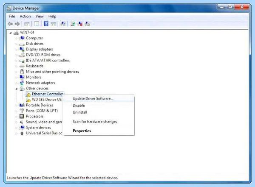Expand the Computer node
Screen dimensions: 255x187
click(x=16, y=39)
